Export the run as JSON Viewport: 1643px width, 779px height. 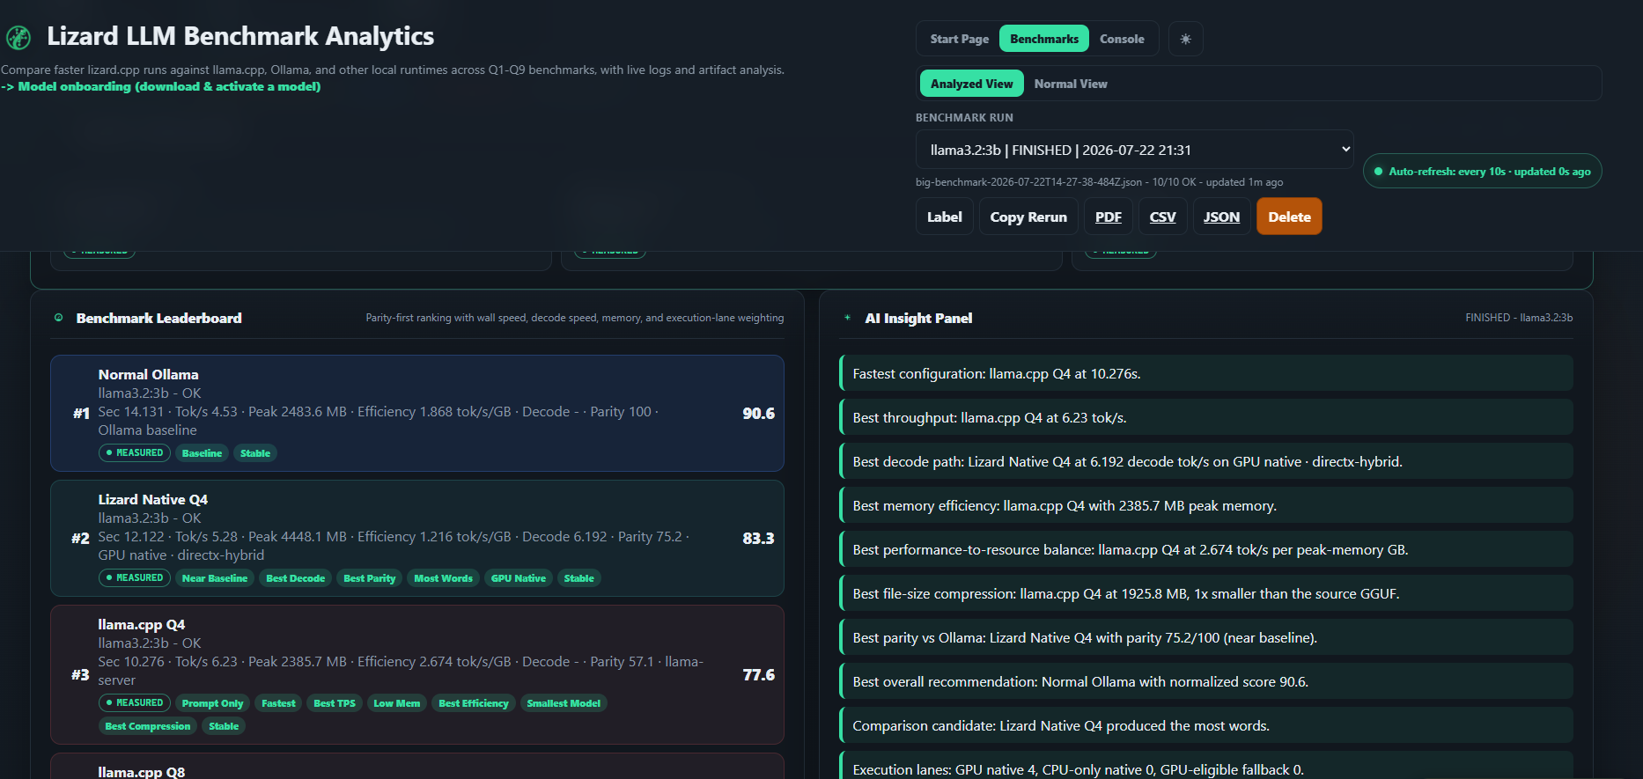[x=1221, y=217]
